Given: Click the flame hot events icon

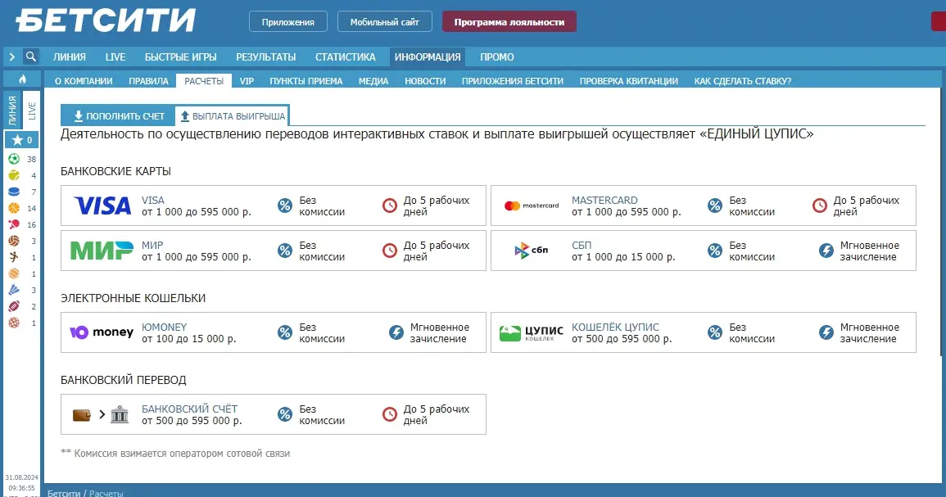Looking at the screenshot, I should (x=22, y=79).
